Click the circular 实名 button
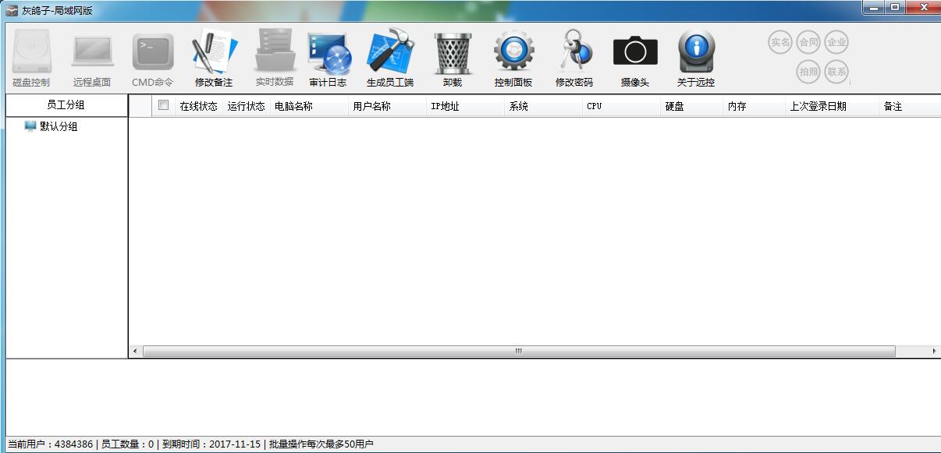Screen dimensions: 941x453 coord(779,41)
